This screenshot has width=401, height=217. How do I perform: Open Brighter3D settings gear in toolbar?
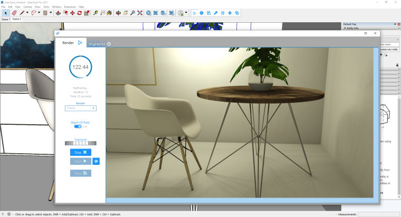tap(202, 13)
